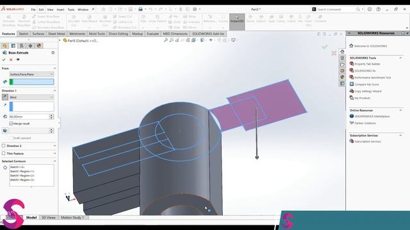Click the Zoom to Fit magnifier icon
The width and height of the screenshot is (410, 230).
click(x=165, y=40)
